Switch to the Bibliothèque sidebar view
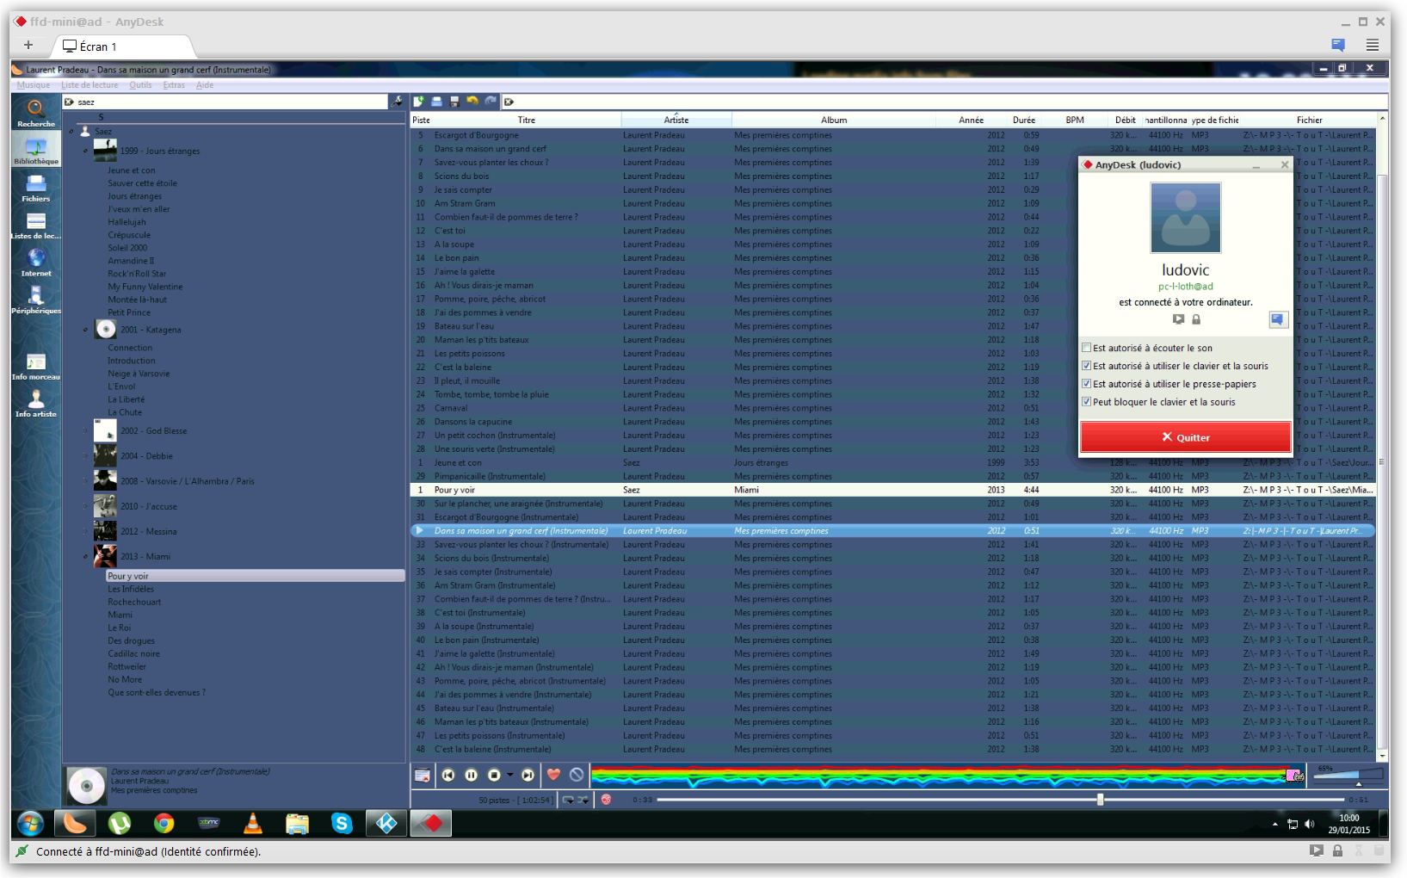This screenshot has width=1407, height=878. point(35,149)
